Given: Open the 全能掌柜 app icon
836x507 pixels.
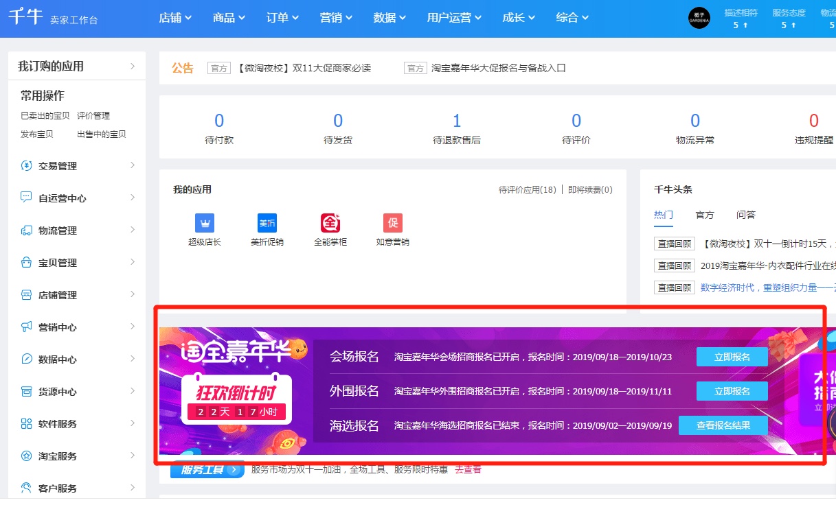Looking at the screenshot, I should click(x=330, y=223).
